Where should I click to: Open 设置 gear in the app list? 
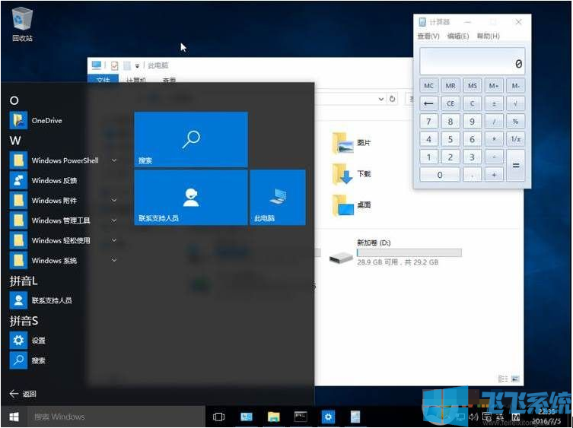38,341
